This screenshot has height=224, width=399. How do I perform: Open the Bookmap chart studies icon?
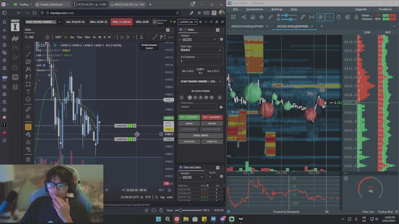(253, 17)
